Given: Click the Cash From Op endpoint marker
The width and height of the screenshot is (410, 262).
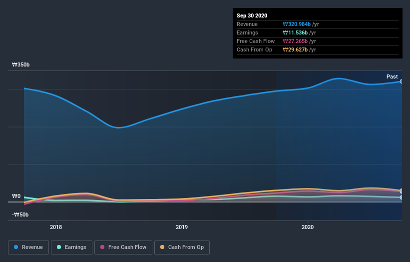Looking at the screenshot, I should click(x=401, y=190).
